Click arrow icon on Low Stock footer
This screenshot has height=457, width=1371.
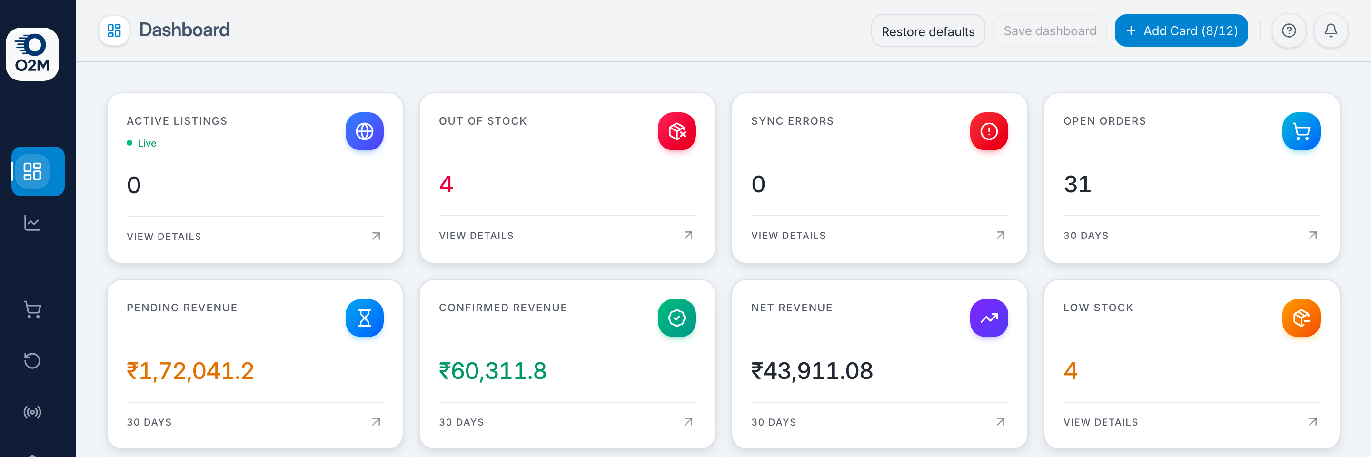1313,422
